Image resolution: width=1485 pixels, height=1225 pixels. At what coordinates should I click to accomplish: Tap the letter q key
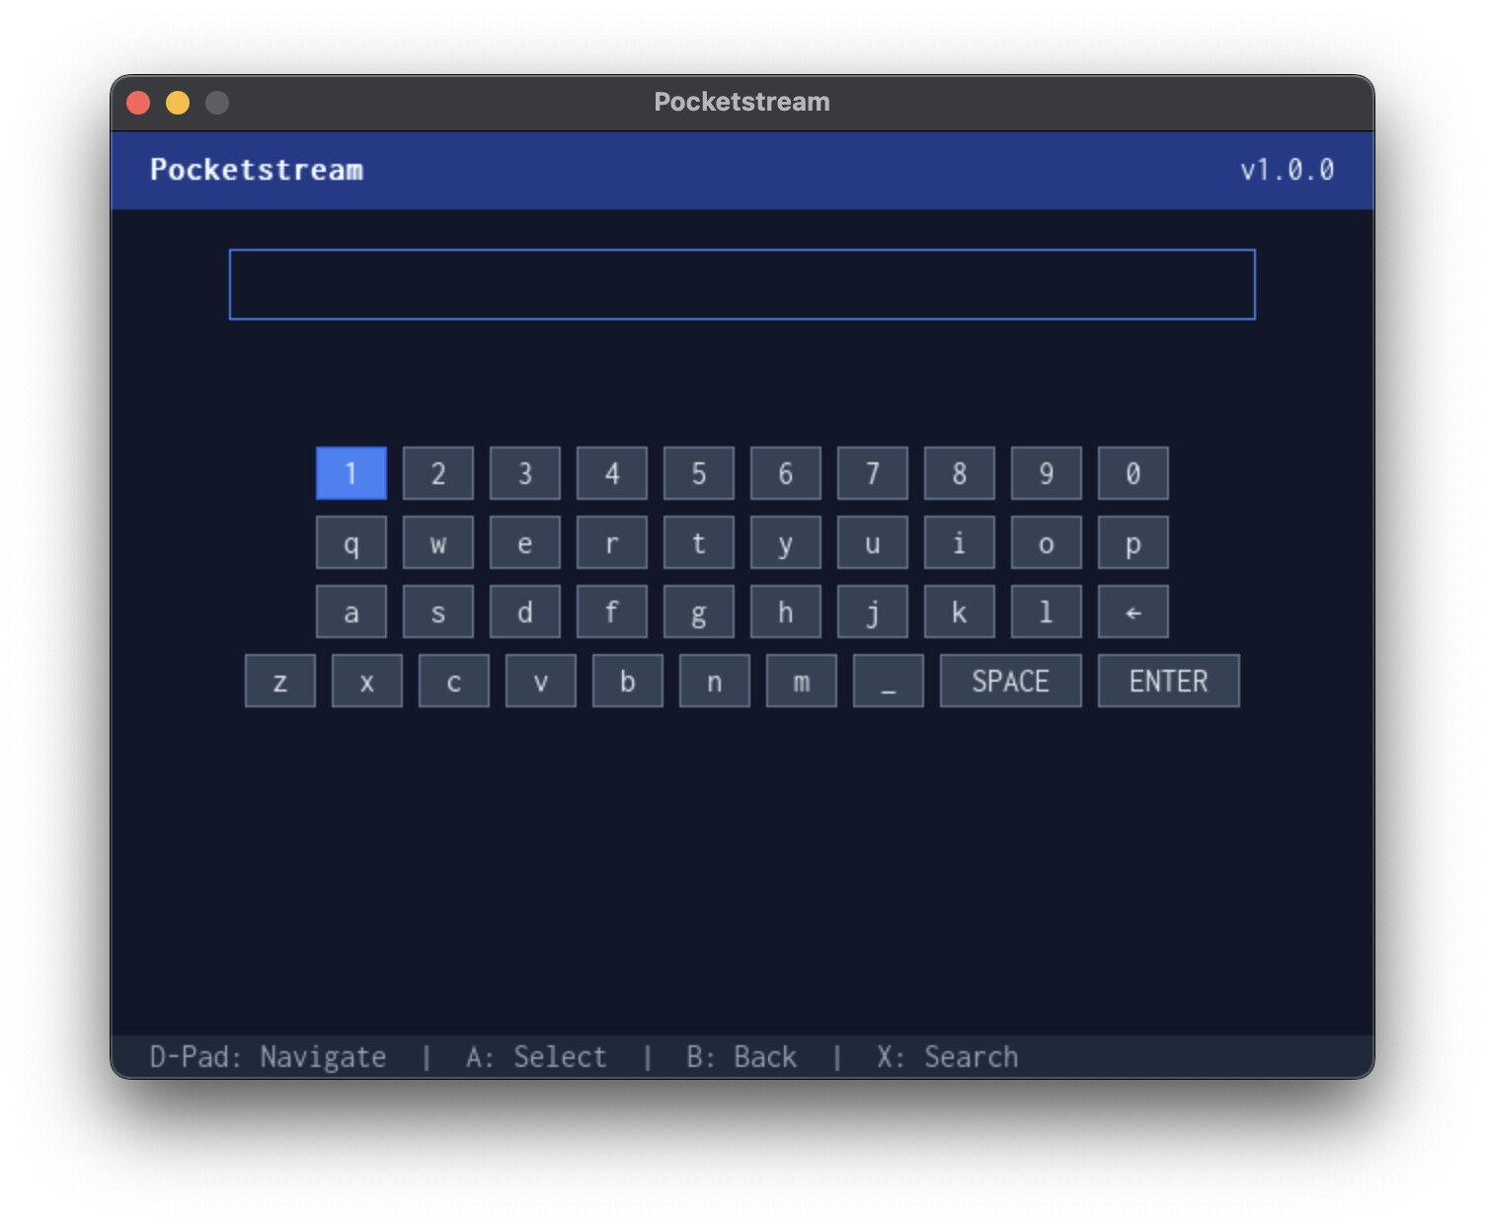pyautogui.click(x=351, y=542)
